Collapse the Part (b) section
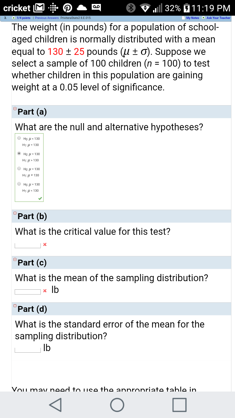235x418 pixels. pyautogui.click(x=15, y=213)
